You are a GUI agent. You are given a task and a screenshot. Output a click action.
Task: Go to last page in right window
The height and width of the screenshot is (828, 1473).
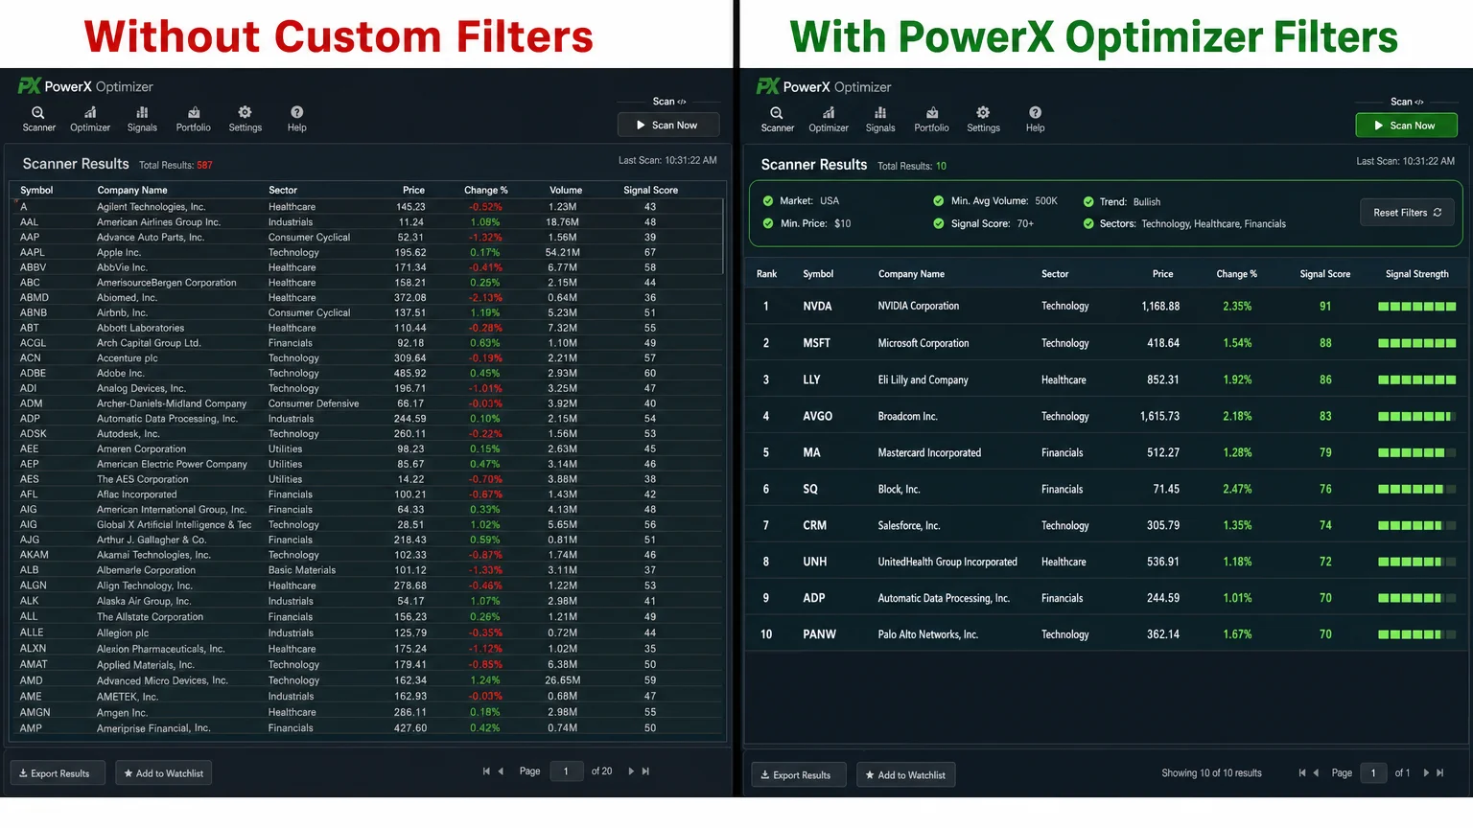[1440, 773]
